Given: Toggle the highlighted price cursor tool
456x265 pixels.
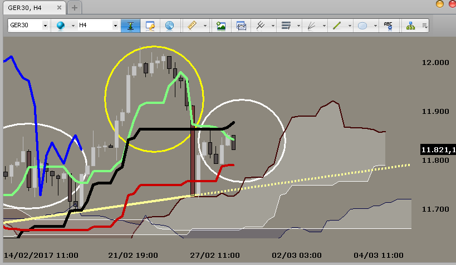Looking at the screenshot, I should click(x=130, y=26).
